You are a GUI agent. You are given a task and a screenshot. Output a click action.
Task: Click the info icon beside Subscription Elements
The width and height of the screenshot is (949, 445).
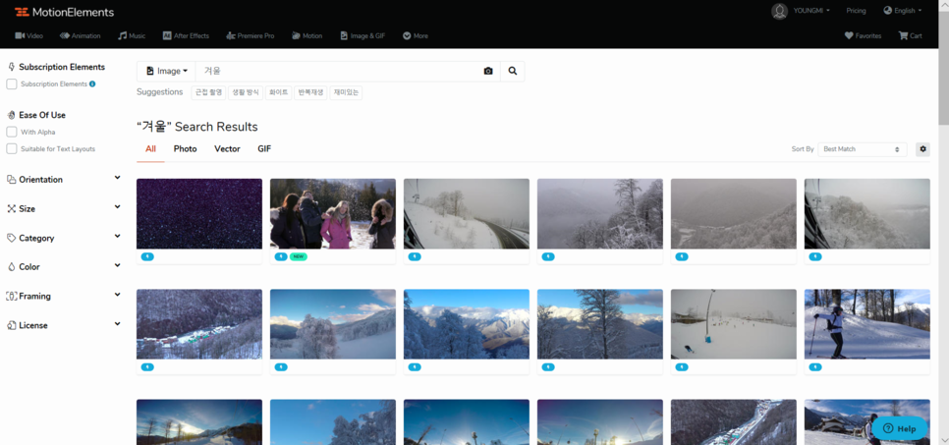tap(92, 84)
